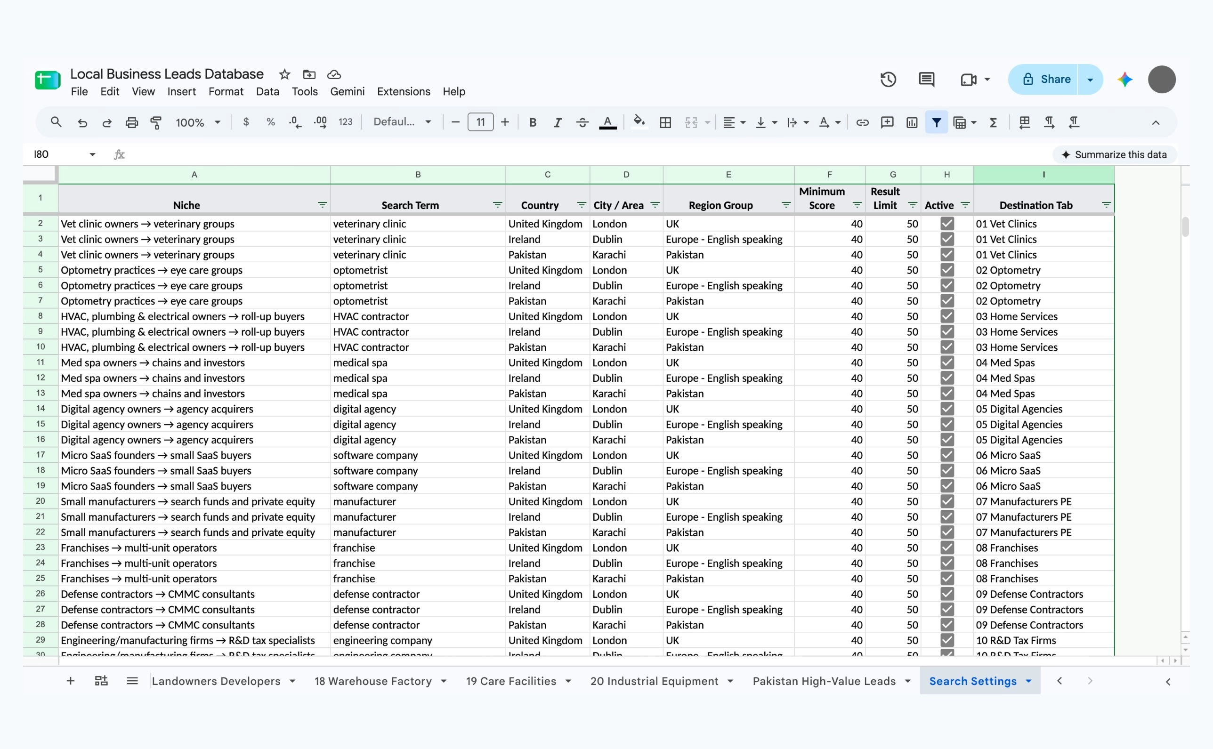Increase font size with plus button
Viewport: 1213px width, 749px height.
[505, 122]
